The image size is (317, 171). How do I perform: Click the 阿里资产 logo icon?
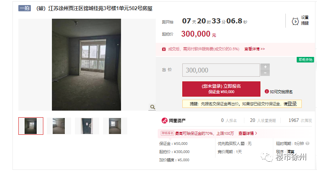click(x=164, y=121)
